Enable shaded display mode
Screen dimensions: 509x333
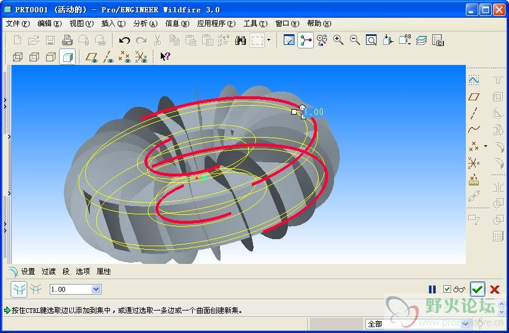click(x=67, y=57)
